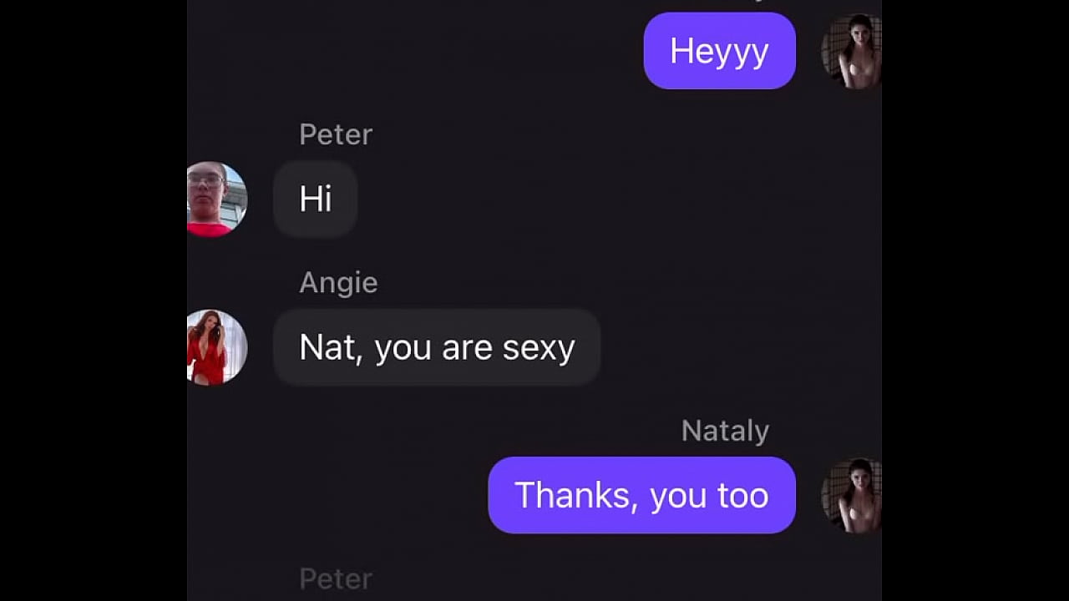Click the avatar next to the Heyyy message

[852, 51]
